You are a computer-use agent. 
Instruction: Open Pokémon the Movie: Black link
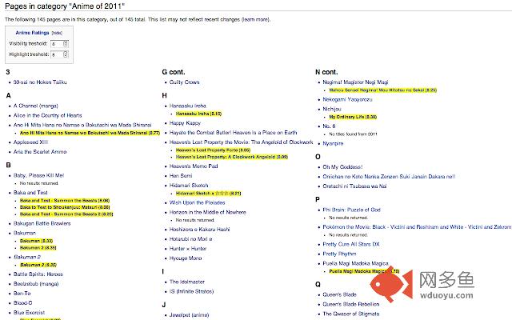[417, 226]
